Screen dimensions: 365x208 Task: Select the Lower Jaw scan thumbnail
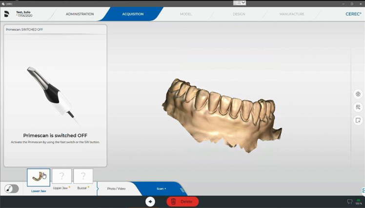(x=39, y=178)
